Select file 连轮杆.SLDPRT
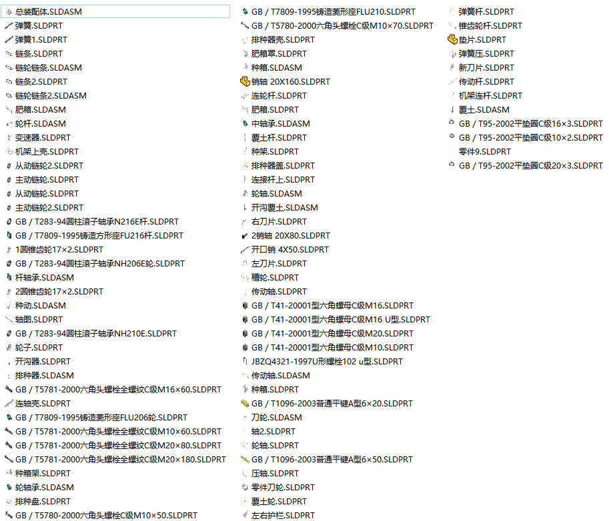The width and height of the screenshot is (609, 521). tap(279, 96)
